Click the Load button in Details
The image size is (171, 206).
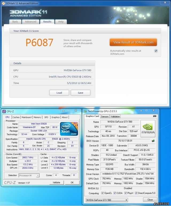pos(59,93)
